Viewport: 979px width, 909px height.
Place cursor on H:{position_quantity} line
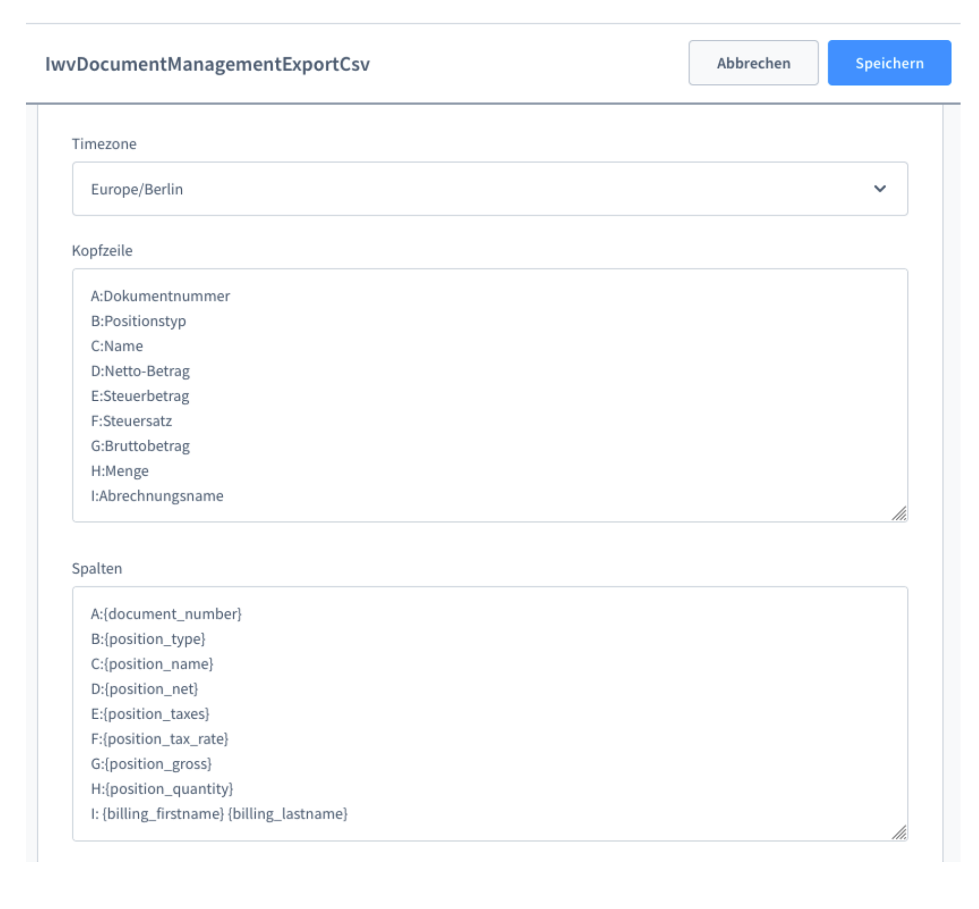pyautogui.click(x=162, y=789)
